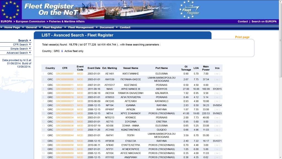Open Search on EUROPA link
This screenshot has height=159, width=282.
(x=264, y=21)
